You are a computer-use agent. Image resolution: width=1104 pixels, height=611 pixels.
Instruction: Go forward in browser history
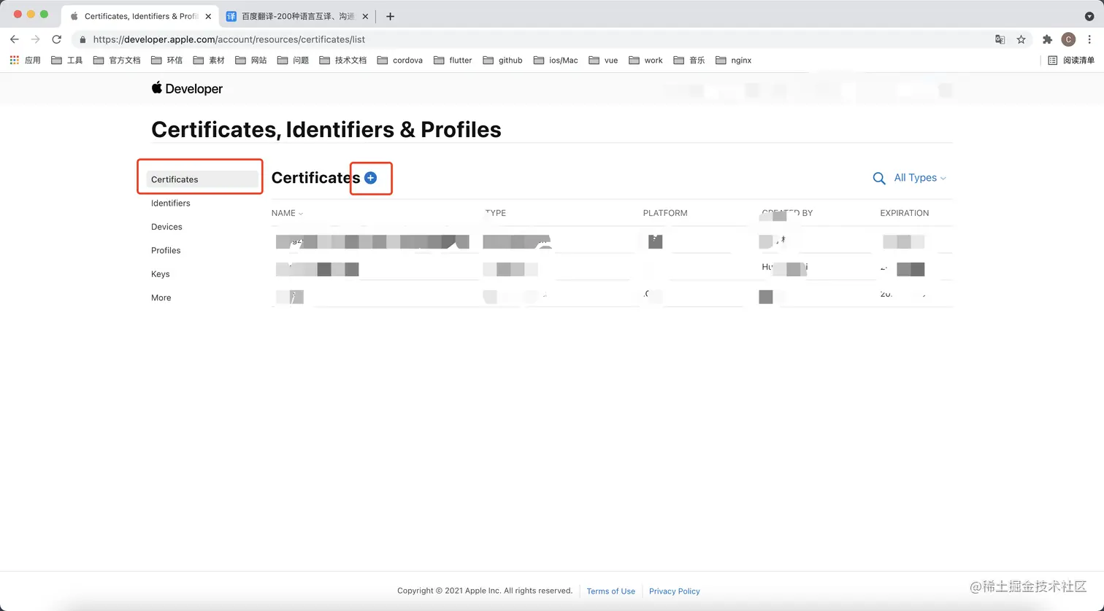tap(36, 39)
